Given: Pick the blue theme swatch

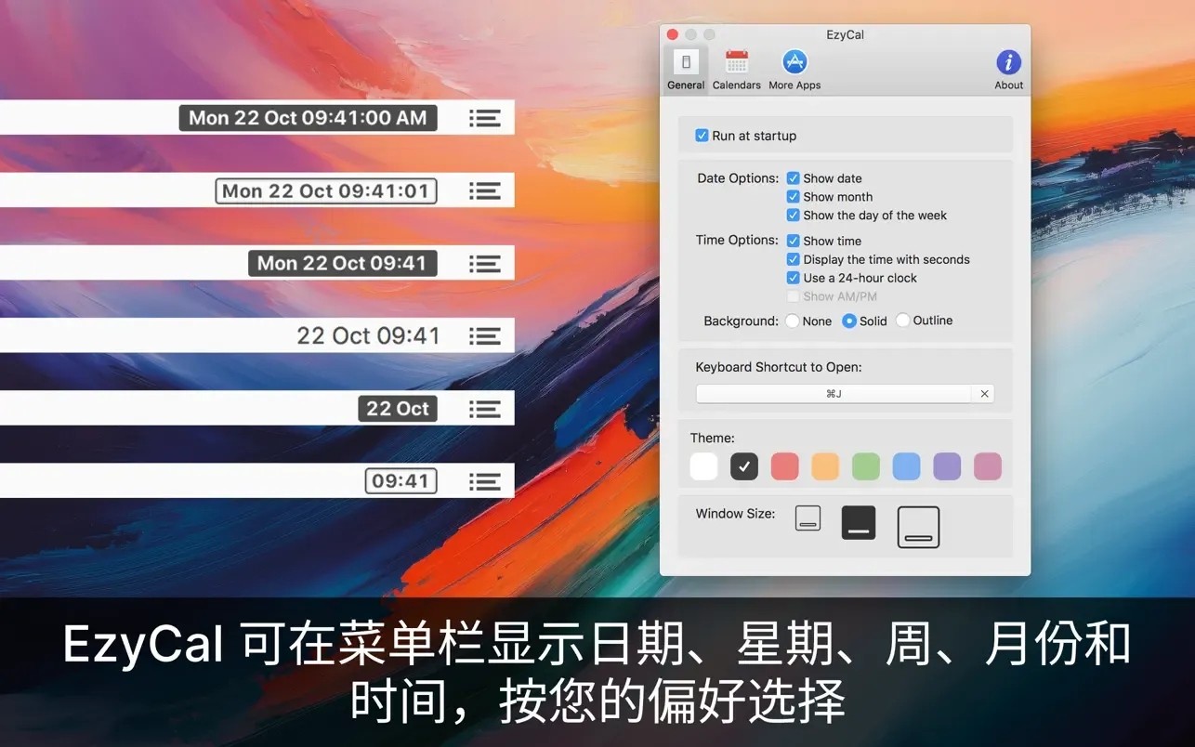Looking at the screenshot, I should pos(906,466).
